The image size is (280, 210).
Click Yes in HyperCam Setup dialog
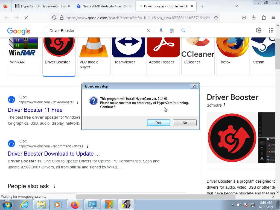click(x=158, y=123)
